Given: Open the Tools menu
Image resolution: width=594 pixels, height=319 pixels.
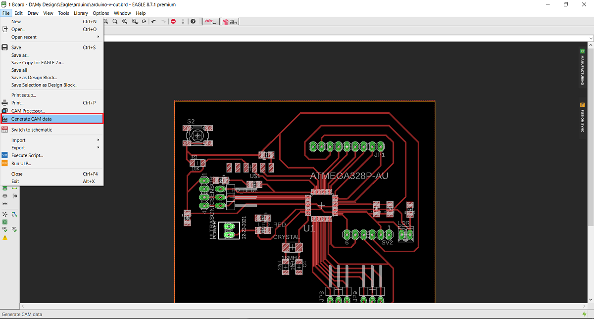Looking at the screenshot, I should (63, 13).
